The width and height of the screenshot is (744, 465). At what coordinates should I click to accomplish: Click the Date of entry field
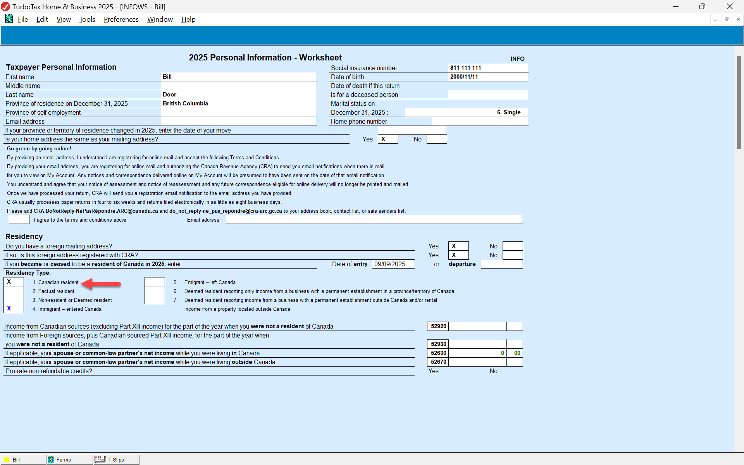coord(393,264)
